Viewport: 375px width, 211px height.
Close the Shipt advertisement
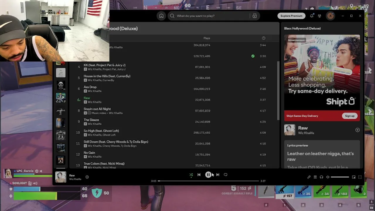(x=354, y=40)
